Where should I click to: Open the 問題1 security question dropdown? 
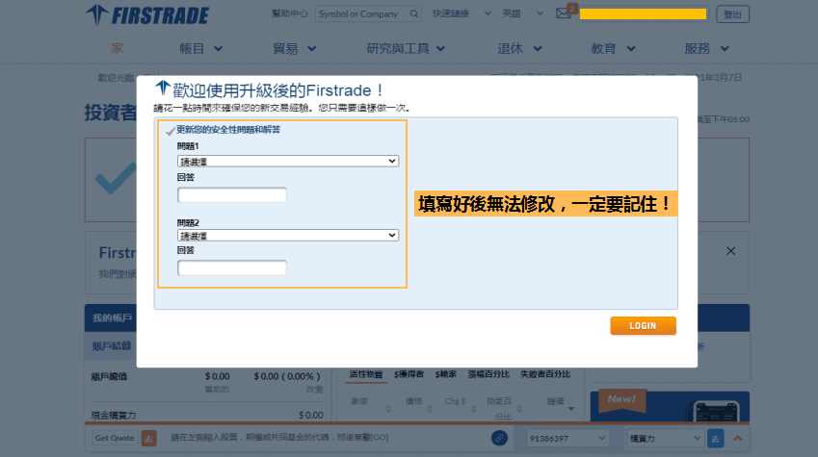pyautogui.click(x=288, y=161)
